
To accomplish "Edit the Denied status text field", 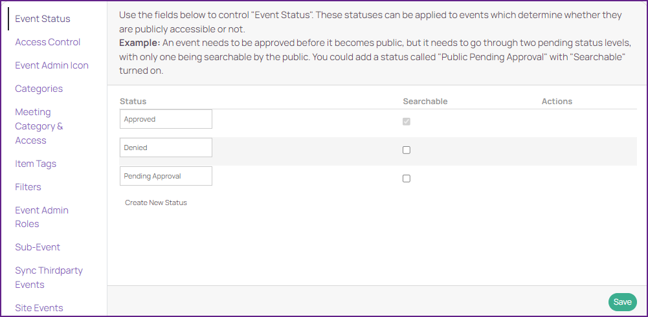I will point(166,148).
